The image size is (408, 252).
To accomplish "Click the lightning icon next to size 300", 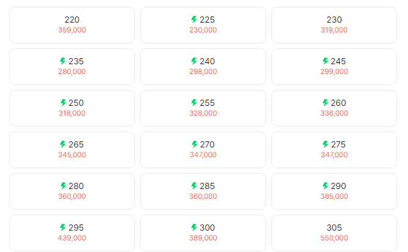I will pyautogui.click(x=194, y=228).
